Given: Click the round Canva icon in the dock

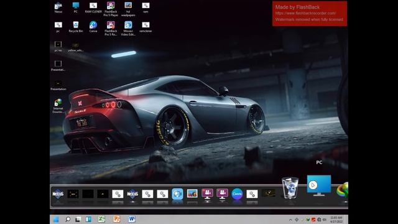Looking at the screenshot, I should [x=237, y=194].
